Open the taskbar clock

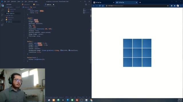point(180,100)
